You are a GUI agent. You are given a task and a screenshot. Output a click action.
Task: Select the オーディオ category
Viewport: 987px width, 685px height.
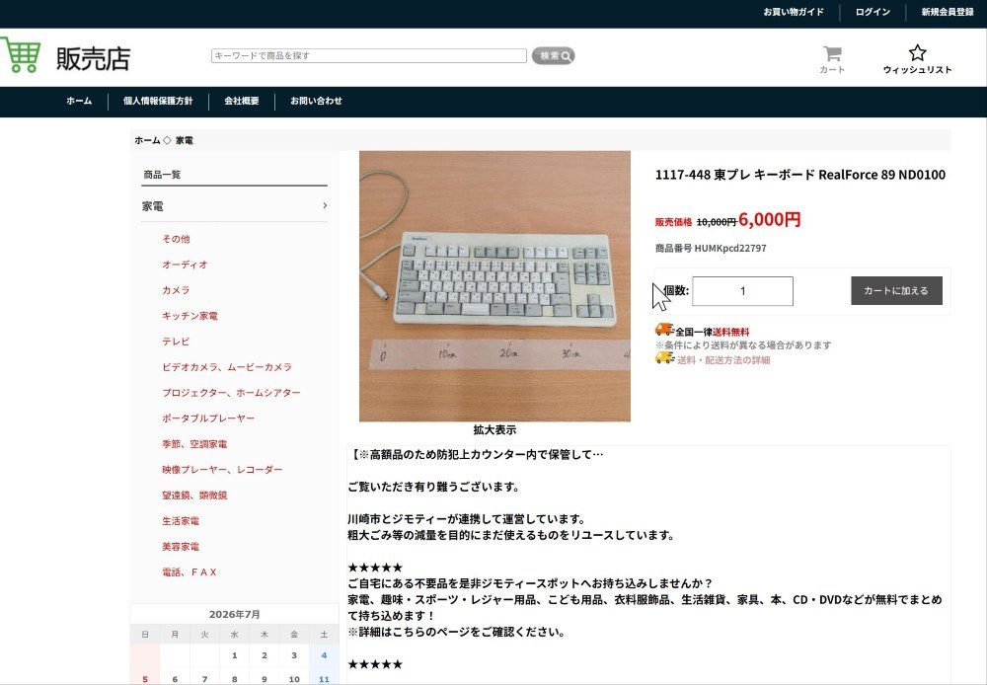[185, 265]
